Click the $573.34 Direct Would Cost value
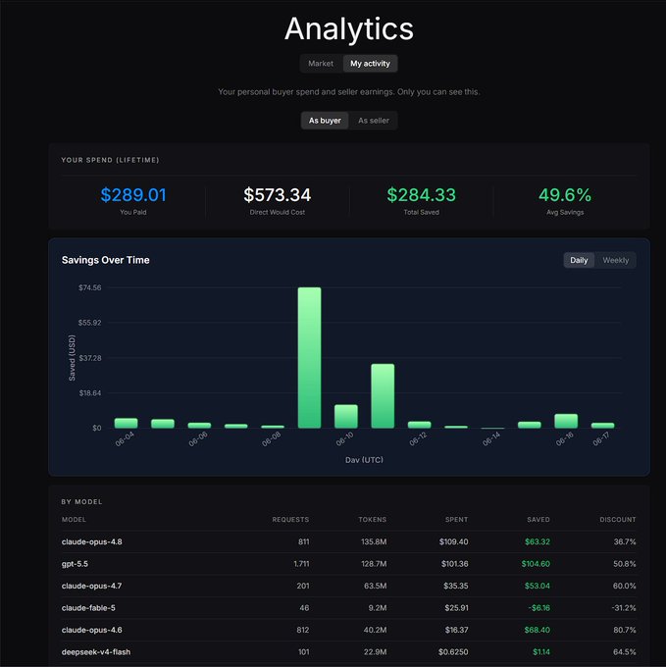The image size is (666, 667). click(278, 195)
